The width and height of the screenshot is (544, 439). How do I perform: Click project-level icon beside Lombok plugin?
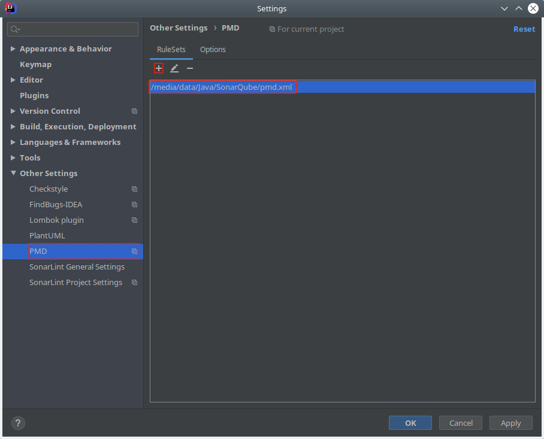point(134,220)
